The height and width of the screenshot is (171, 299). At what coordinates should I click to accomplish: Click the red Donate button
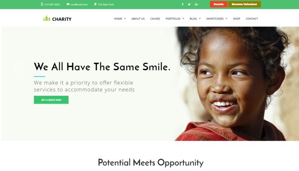click(218, 4)
